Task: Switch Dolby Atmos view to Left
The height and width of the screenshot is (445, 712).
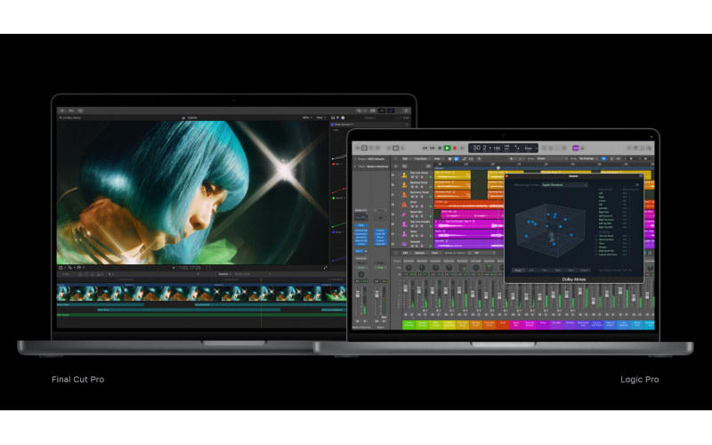Action: click(x=531, y=271)
